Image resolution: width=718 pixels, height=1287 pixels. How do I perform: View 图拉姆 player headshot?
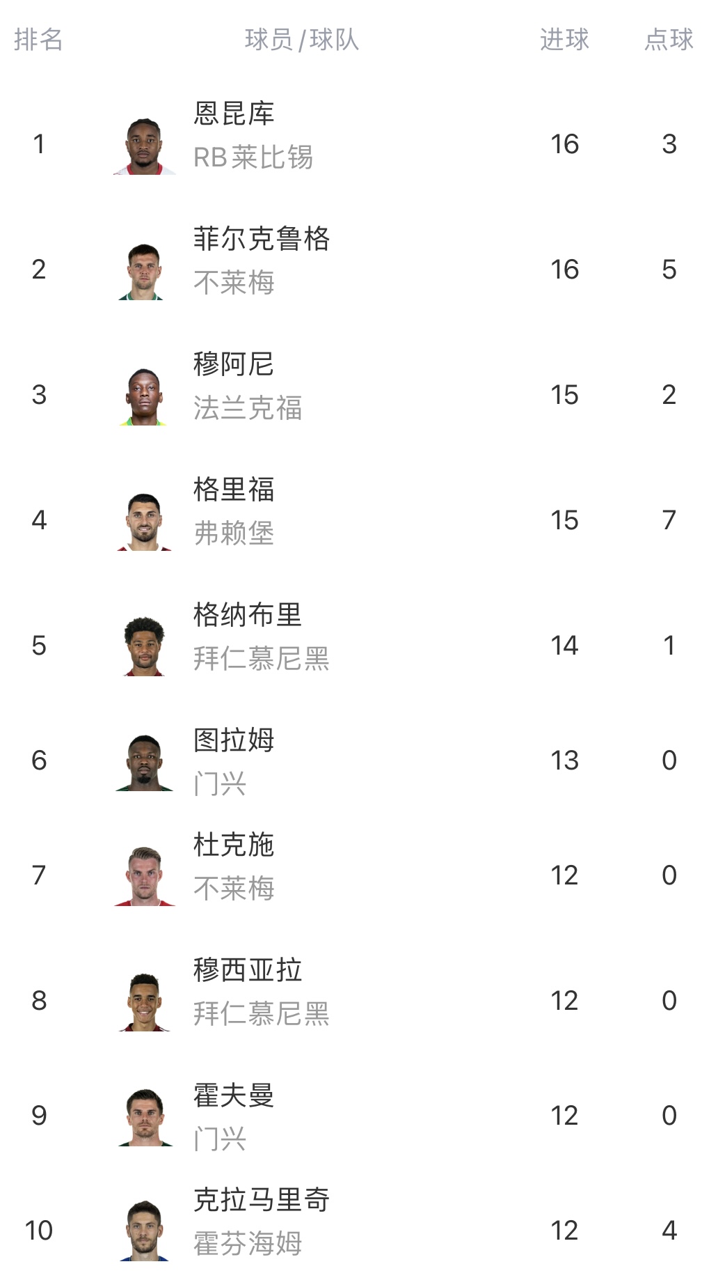145,761
